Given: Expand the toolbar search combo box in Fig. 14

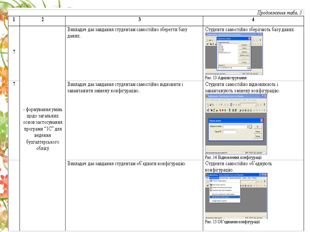Looking at the screenshot, I should [255, 105].
